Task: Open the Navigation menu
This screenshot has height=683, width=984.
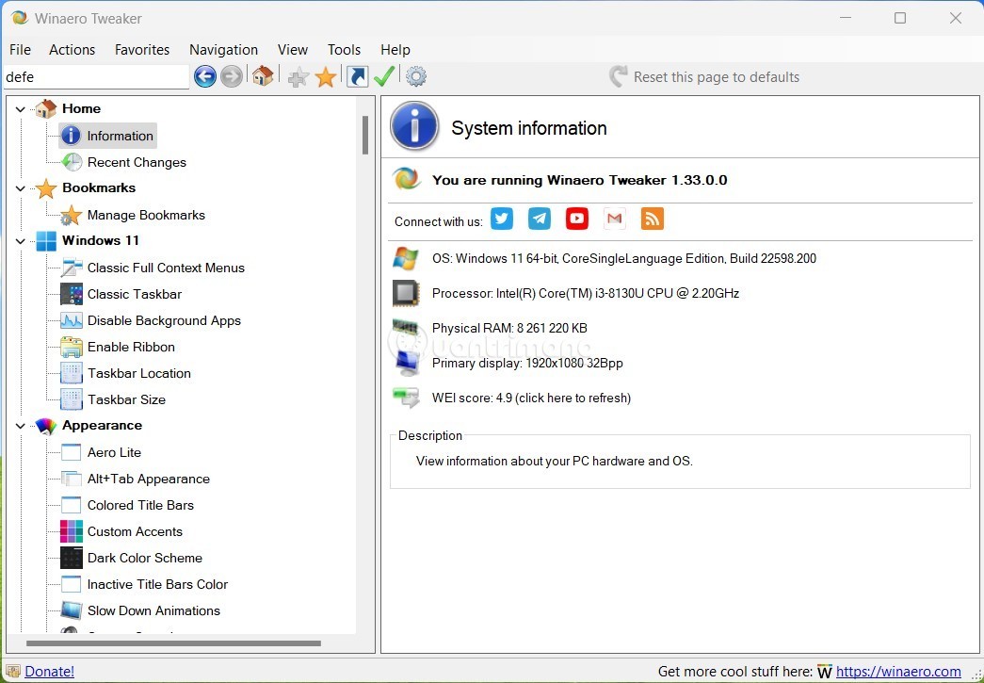Action: pos(223,50)
